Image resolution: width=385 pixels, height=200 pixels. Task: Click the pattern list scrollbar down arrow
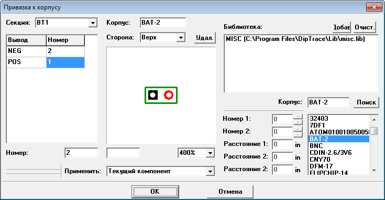click(374, 170)
